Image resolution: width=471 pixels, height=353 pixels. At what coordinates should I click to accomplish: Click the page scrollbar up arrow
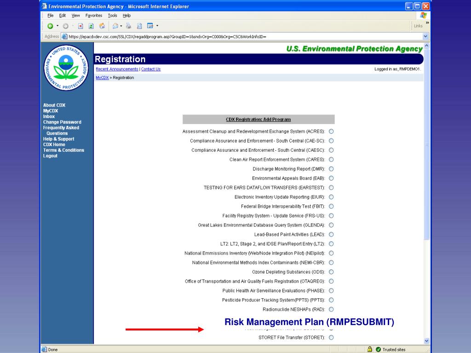(426, 46)
